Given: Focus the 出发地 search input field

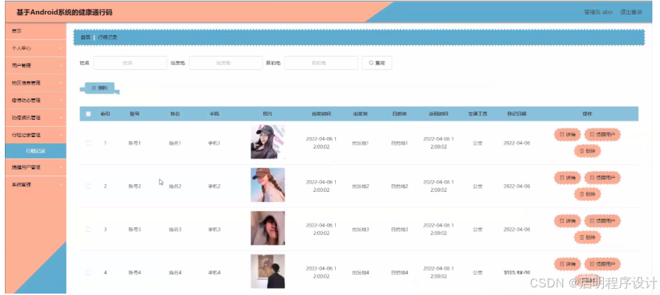Looking at the screenshot, I should pyautogui.click(x=226, y=63).
